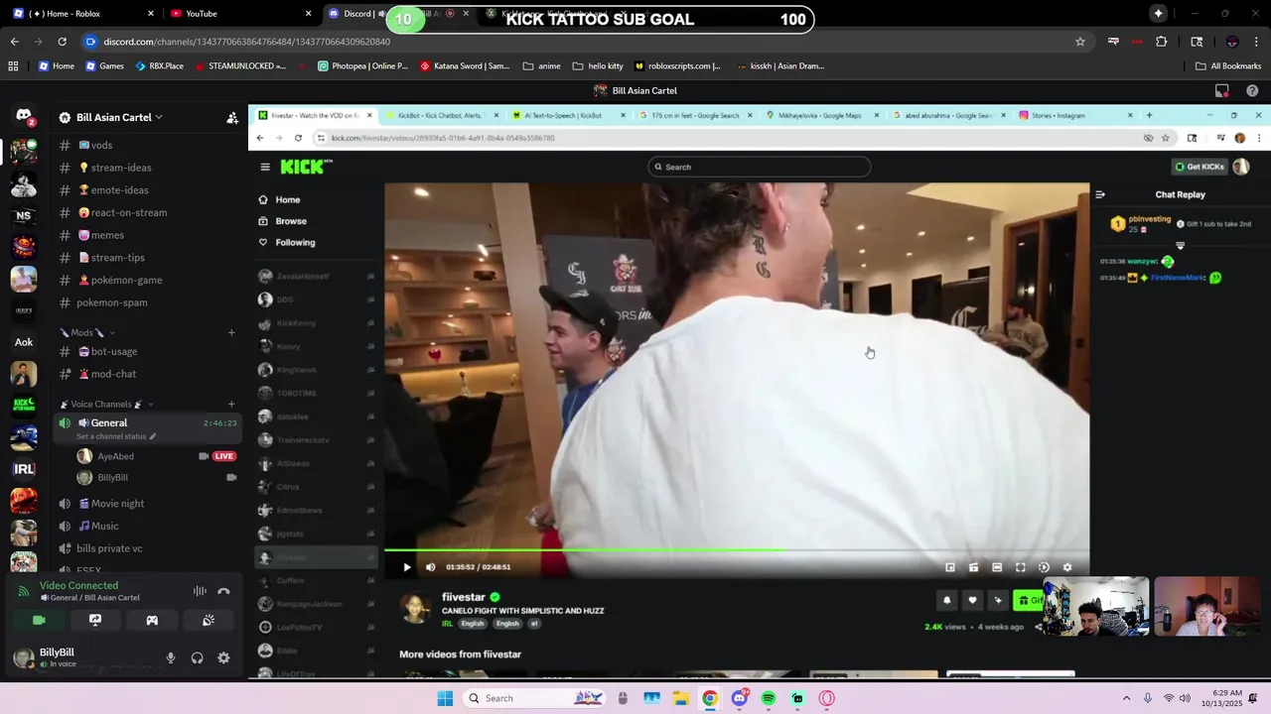Open the hello kitty bookmarks folder
This screenshot has width=1271, height=714.
coord(598,66)
